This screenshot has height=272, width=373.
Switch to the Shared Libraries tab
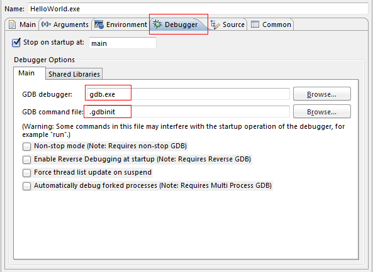click(74, 74)
